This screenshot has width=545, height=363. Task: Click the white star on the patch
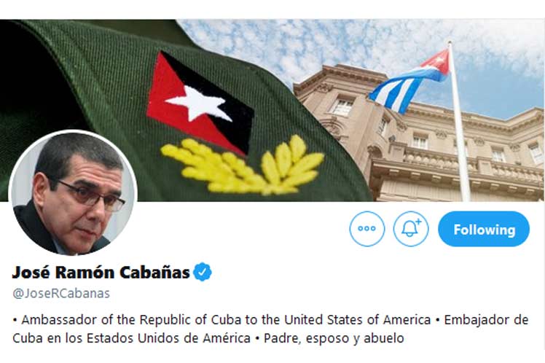tap(198, 103)
